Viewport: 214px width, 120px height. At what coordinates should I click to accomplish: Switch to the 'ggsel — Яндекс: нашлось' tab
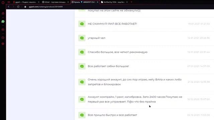pyautogui.click(x=26, y=2)
